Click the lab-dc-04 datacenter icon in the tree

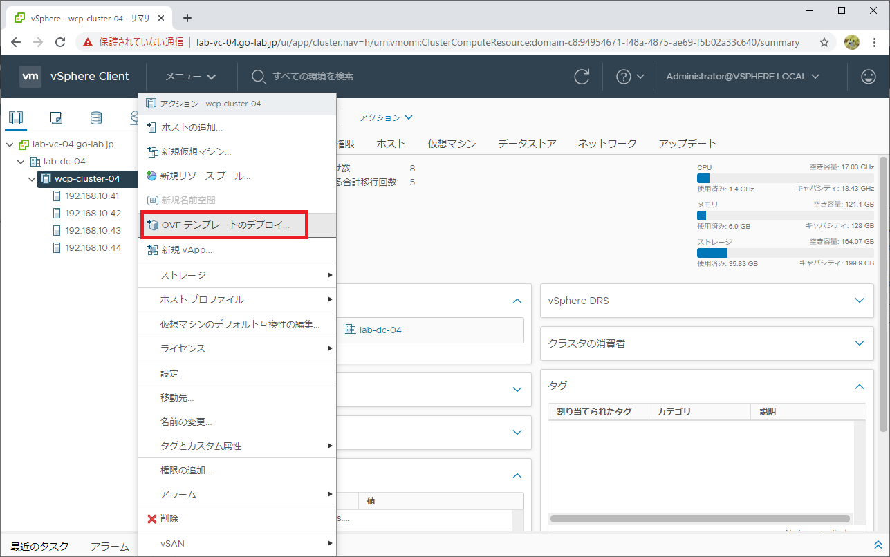pyautogui.click(x=35, y=162)
